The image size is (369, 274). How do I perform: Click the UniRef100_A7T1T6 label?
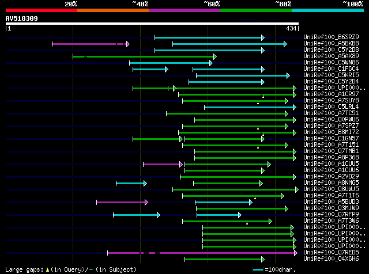[x=331, y=196]
